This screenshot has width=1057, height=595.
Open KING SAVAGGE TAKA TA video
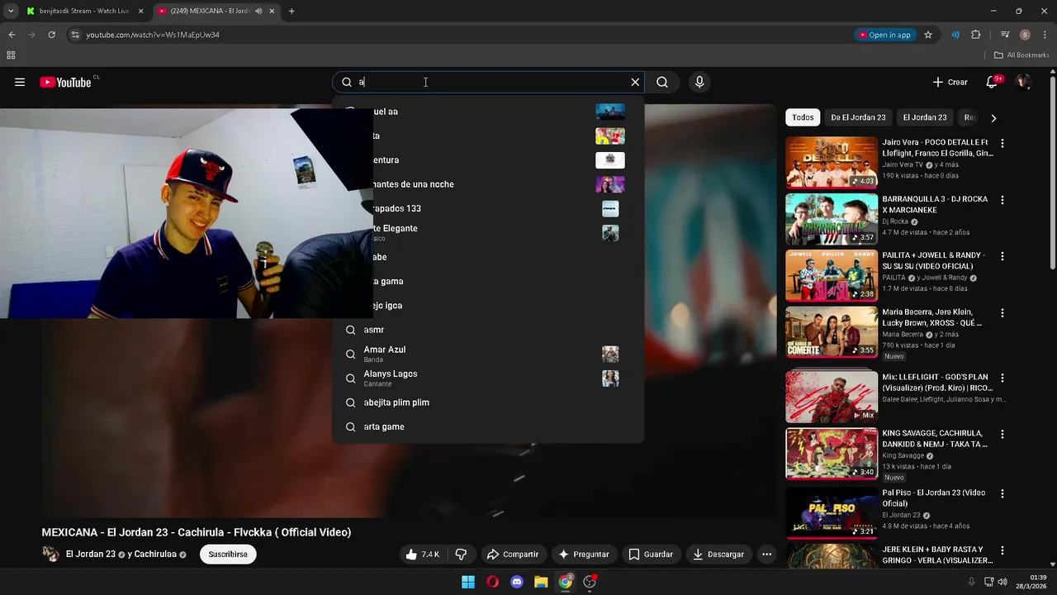pyautogui.click(x=832, y=454)
